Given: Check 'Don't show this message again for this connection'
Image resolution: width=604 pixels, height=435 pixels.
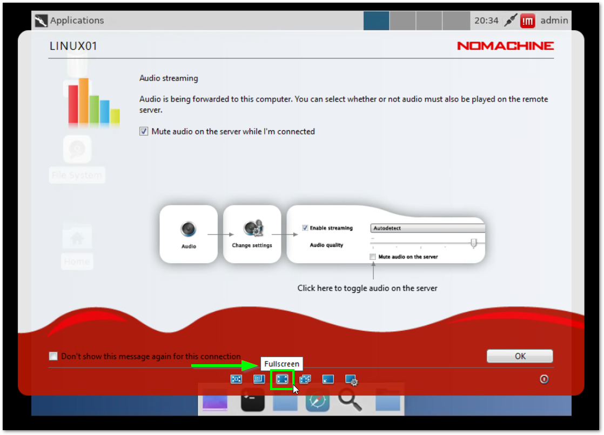Looking at the screenshot, I should pos(53,357).
